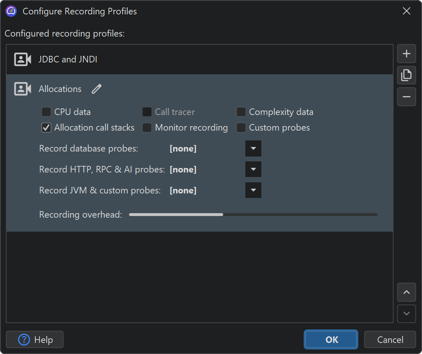
Task: Click the Recording overhead bar
Action: tap(253, 214)
